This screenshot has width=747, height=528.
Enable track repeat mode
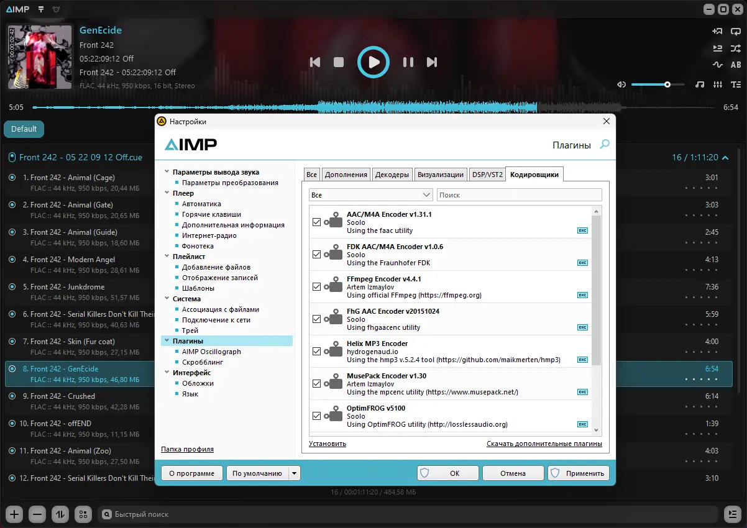pos(736,31)
